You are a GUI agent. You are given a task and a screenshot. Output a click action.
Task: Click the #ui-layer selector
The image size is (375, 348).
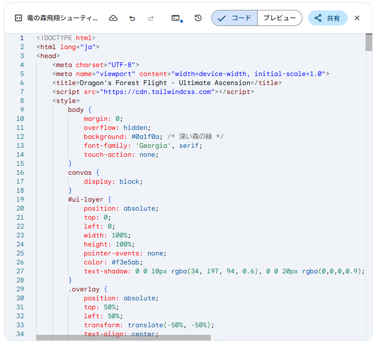pos(86,200)
